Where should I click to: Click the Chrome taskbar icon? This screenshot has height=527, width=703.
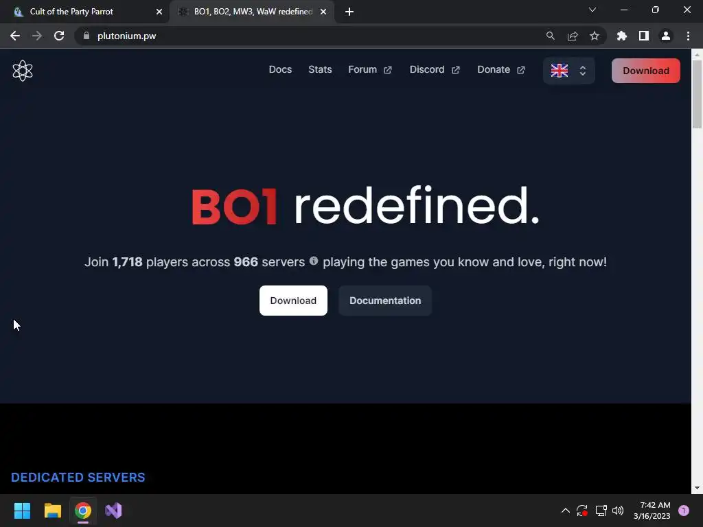point(83,511)
